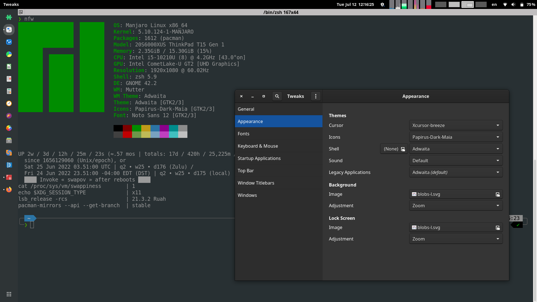
Task: Click the red document app in dock
Action: (x=9, y=177)
